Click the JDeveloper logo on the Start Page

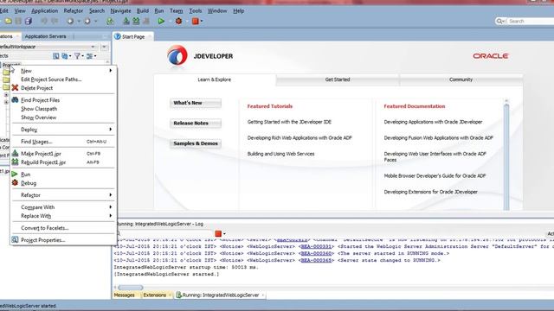[x=177, y=55]
